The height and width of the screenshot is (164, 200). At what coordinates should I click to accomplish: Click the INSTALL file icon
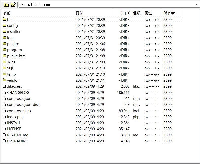coord(4,123)
